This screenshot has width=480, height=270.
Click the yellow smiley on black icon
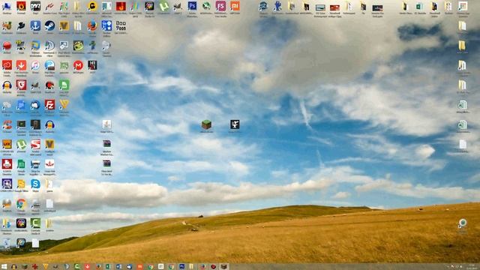(92, 6)
